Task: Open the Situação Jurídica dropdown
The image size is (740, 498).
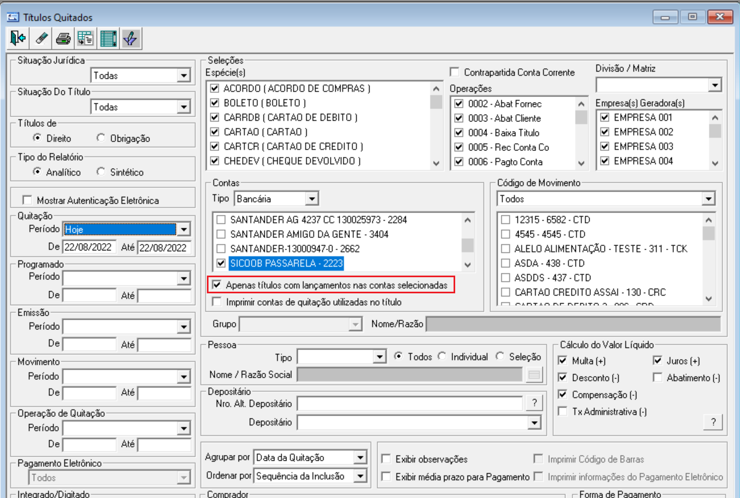Action: click(184, 75)
